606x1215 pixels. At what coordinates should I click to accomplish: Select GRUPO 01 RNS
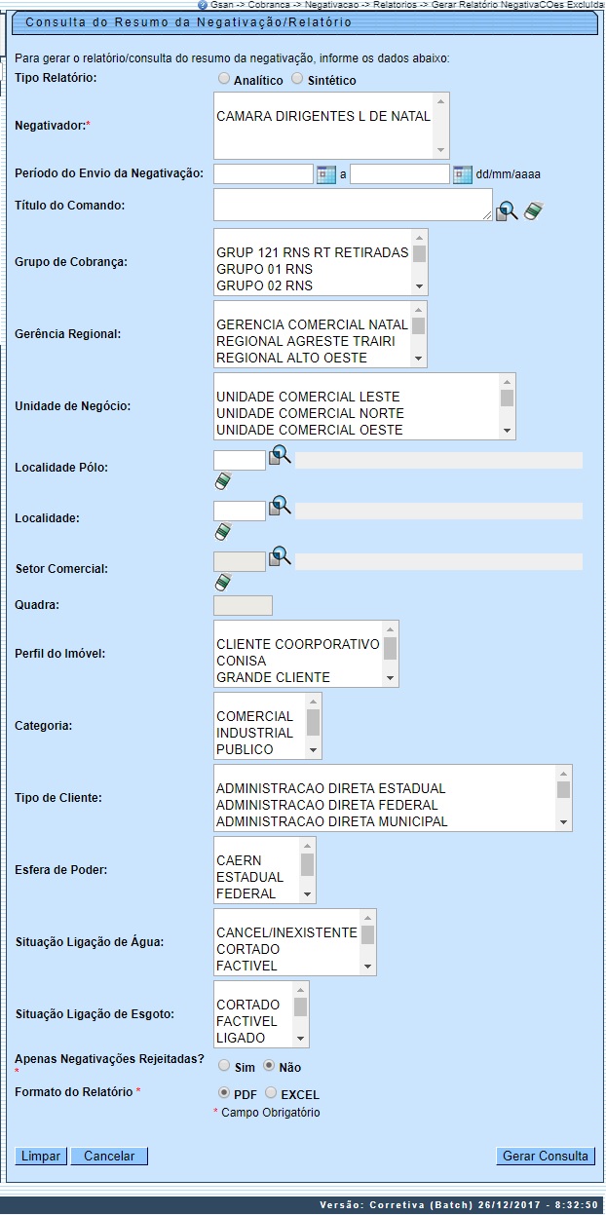click(x=264, y=269)
